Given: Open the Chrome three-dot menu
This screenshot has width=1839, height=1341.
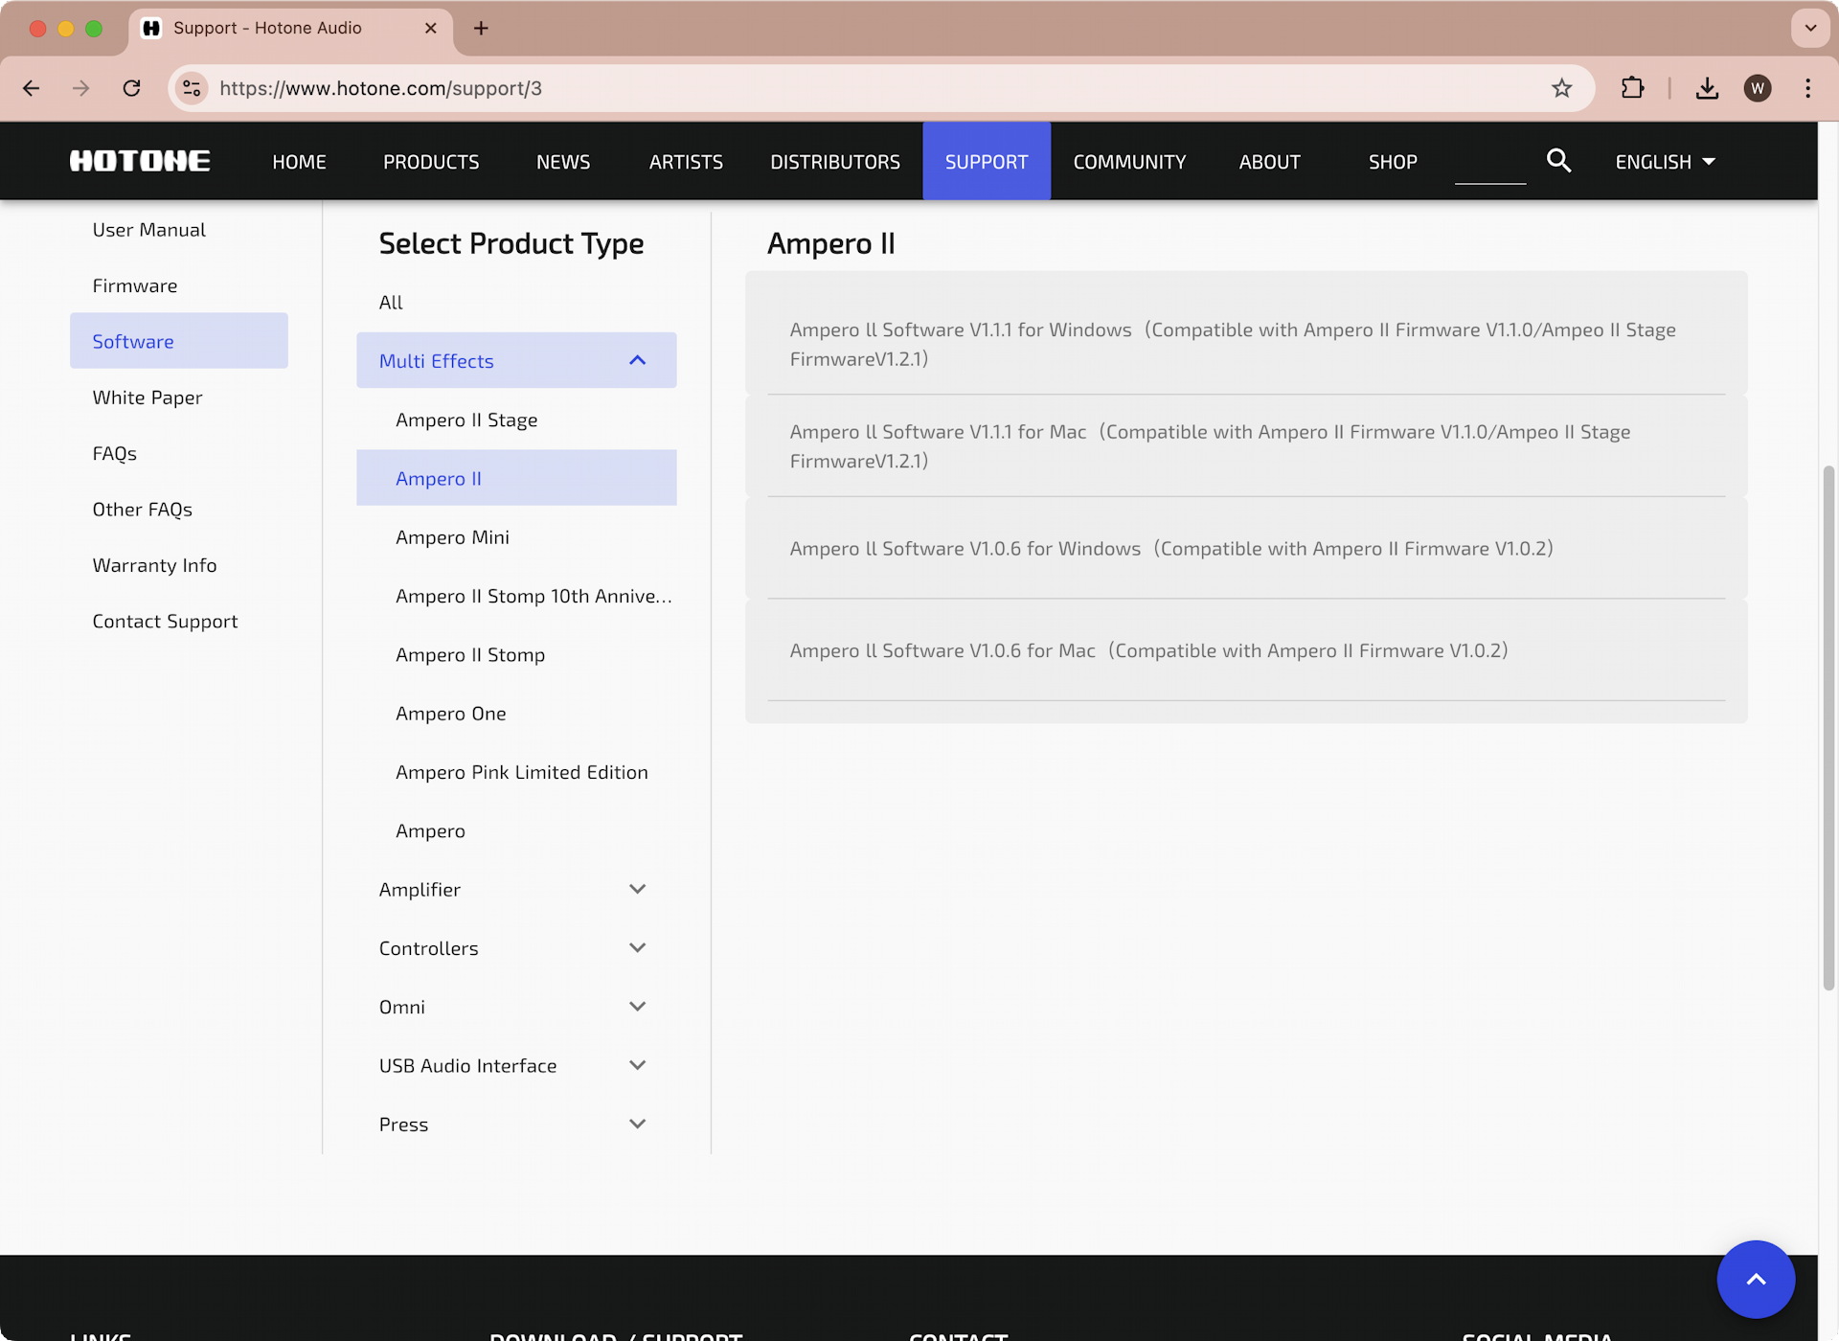Looking at the screenshot, I should pyautogui.click(x=1808, y=88).
